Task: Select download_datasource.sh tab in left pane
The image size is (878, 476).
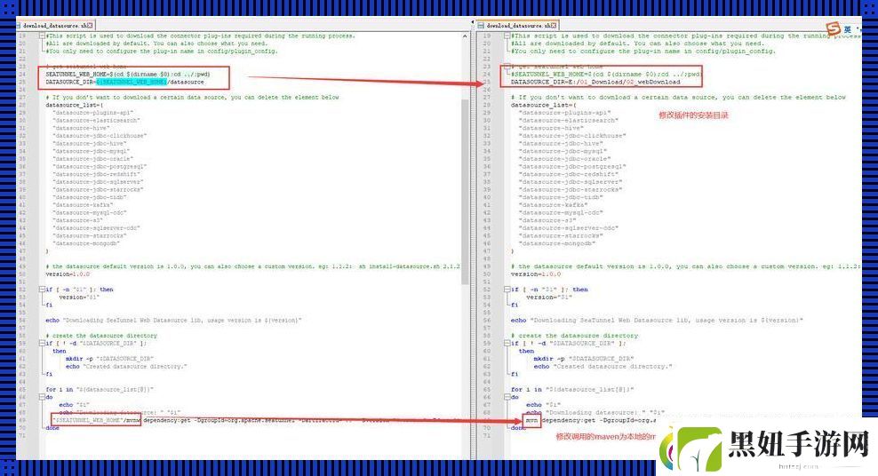Action: coord(55,25)
